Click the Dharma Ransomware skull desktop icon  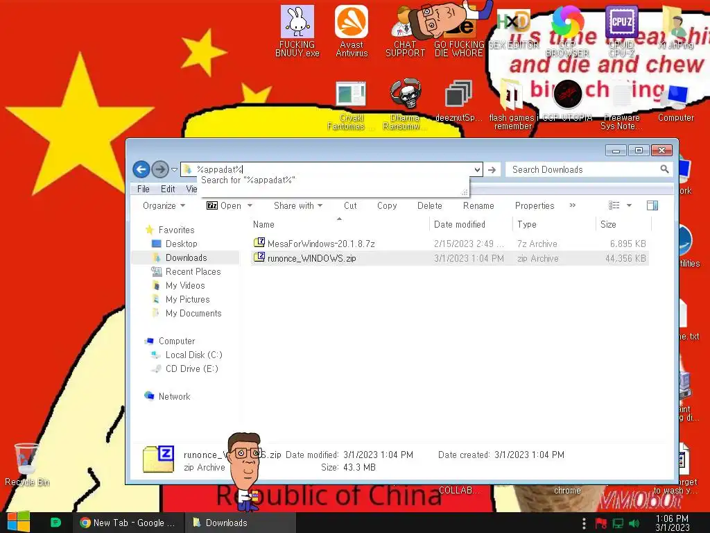point(405,105)
